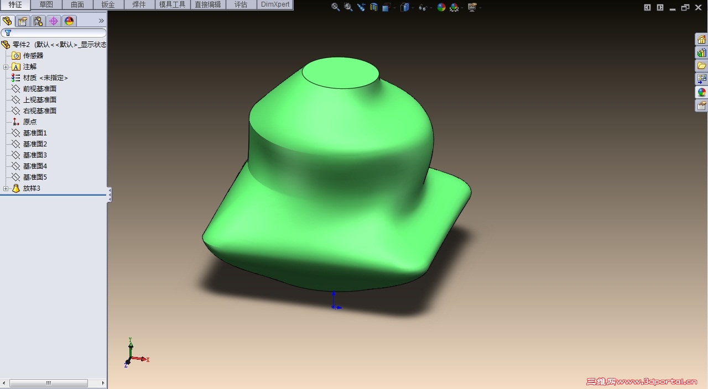Viewport: 708px width, 389px height.
Task: Switch to the 模具工具 tab
Action: pyautogui.click(x=173, y=5)
